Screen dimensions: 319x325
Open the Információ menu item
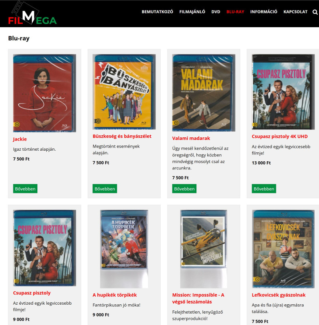pos(263,12)
